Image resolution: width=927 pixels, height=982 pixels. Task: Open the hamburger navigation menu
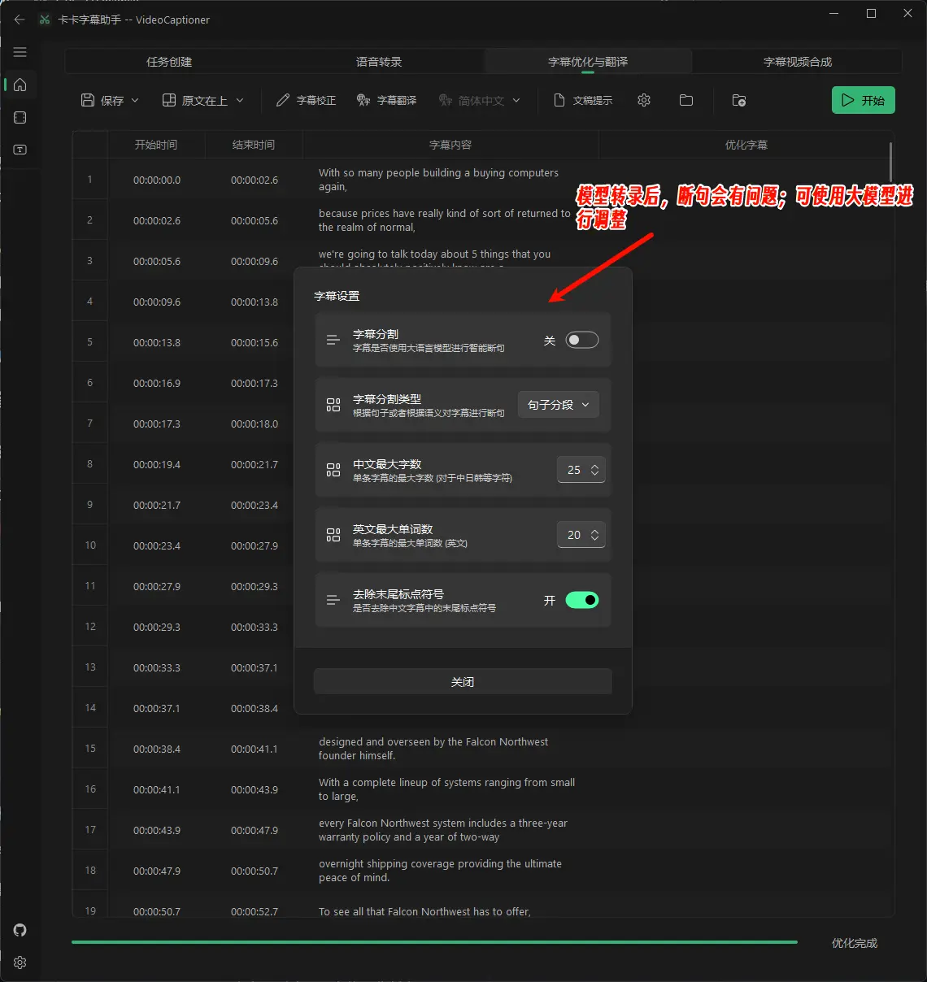tap(20, 52)
